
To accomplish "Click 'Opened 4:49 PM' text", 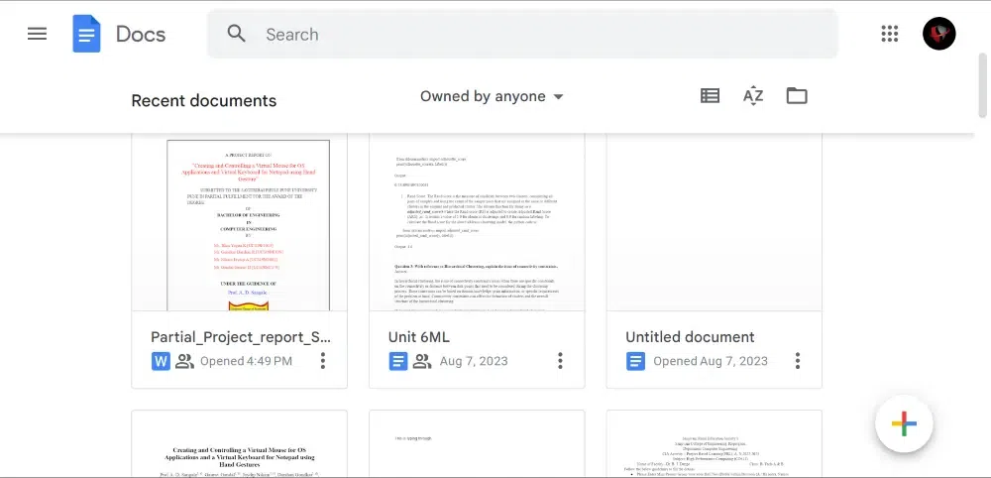I will pyautogui.click(x=247, y=361).
